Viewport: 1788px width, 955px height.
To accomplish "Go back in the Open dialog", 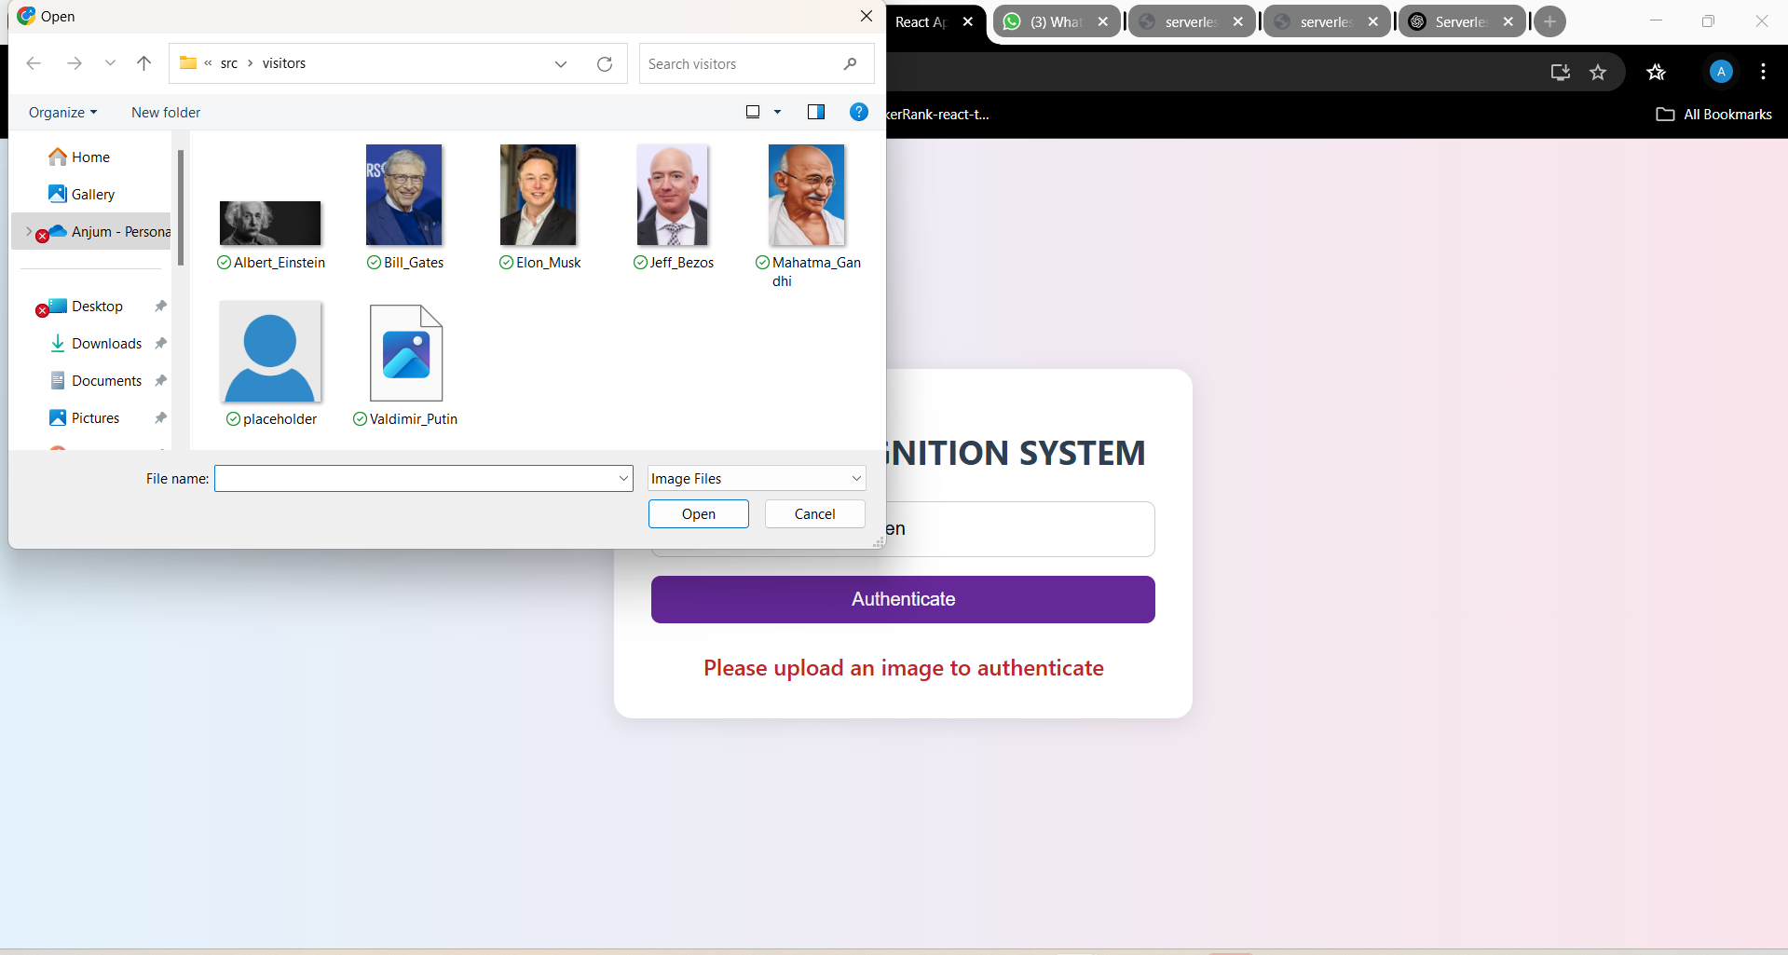I will point(34,63).
